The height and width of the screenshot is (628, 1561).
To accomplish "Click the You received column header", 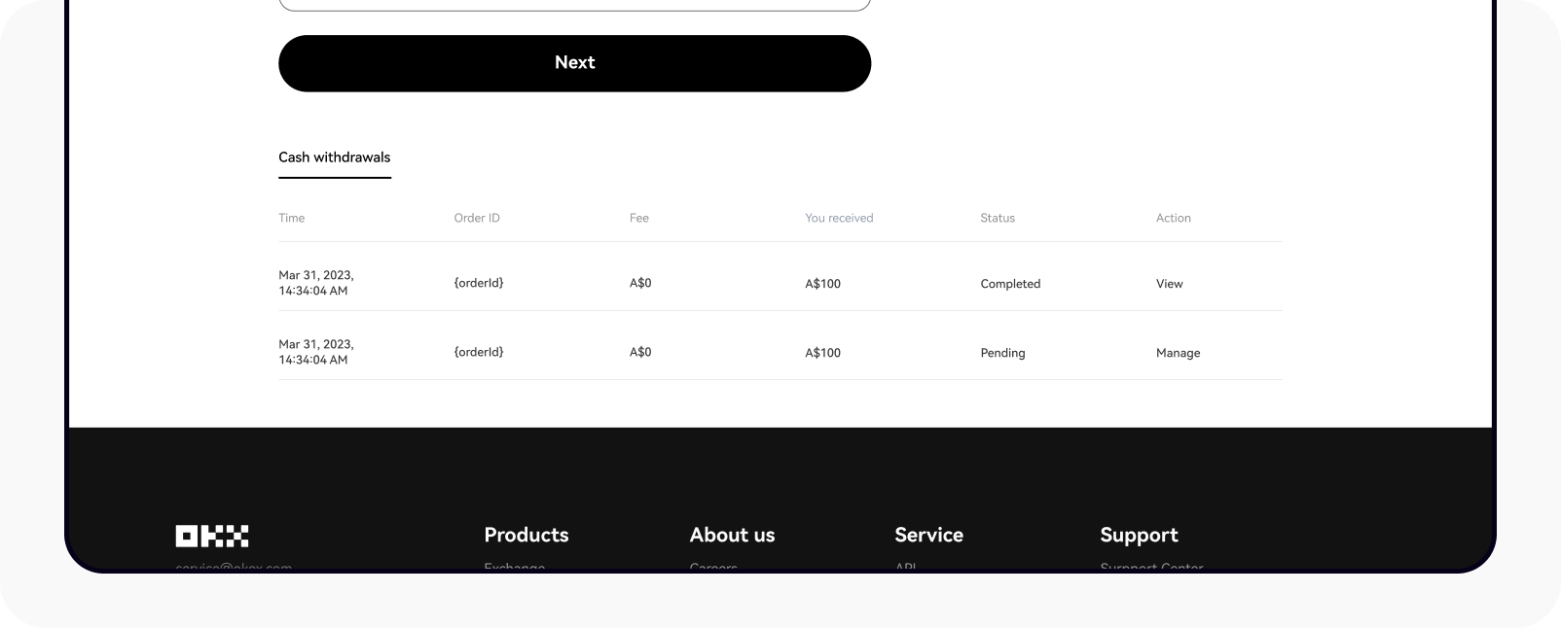I will [839, 218].
